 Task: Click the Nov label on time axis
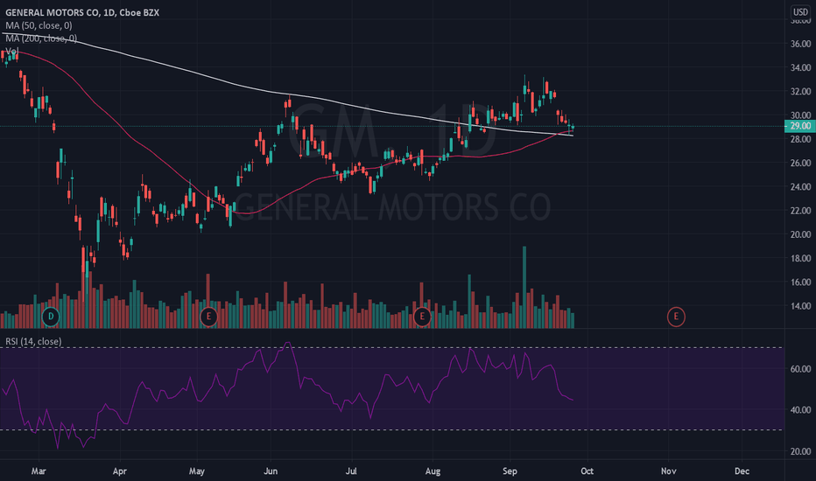click(669, 471)
